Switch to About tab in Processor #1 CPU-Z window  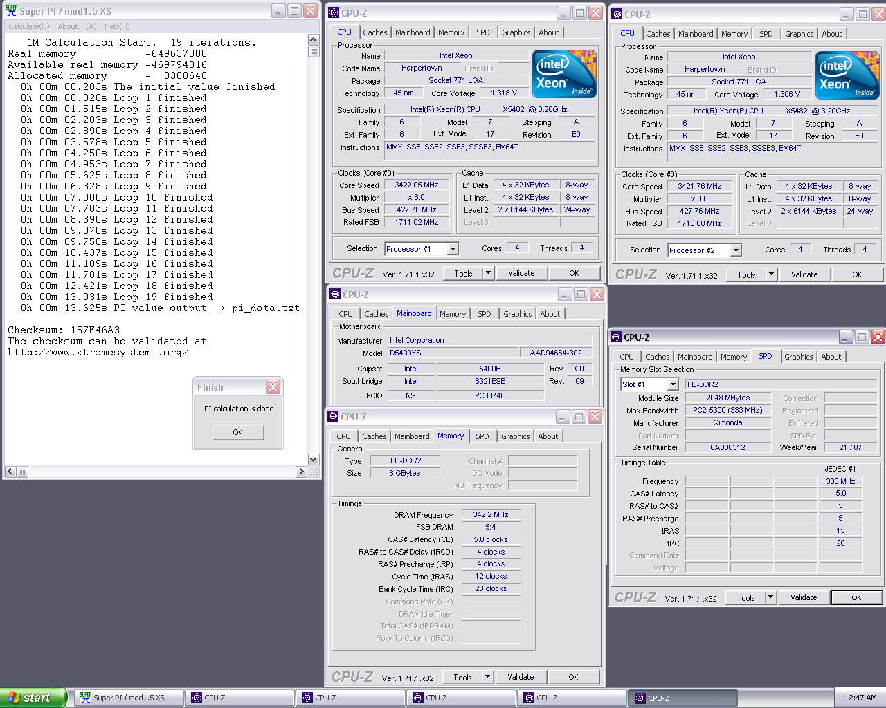point(549,32)
